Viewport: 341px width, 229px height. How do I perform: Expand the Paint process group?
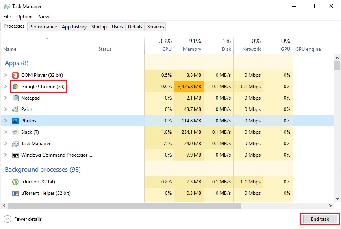(x=6, y=109)
